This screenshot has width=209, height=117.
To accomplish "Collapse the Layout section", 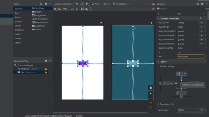I will click(x=158, y=62).
